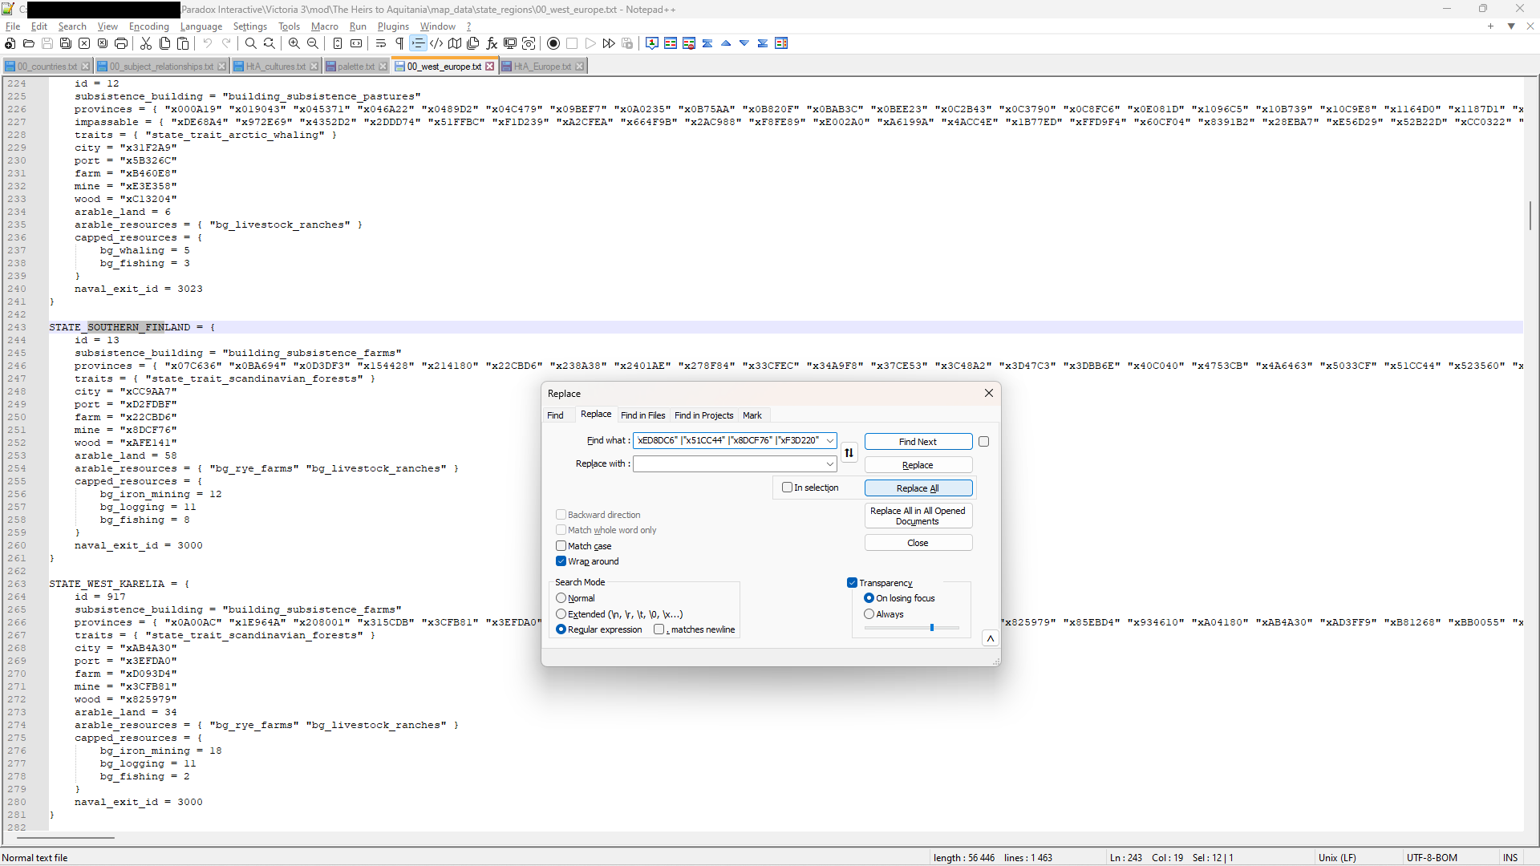Click the Zoom In magnifier icon
This screenshot has height=866, width=1540.
294,43
